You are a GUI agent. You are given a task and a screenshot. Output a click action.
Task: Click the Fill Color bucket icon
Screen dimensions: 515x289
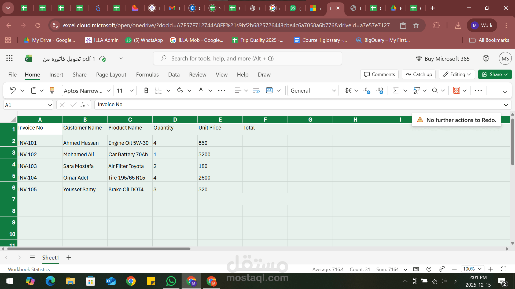tap(180, 90)
